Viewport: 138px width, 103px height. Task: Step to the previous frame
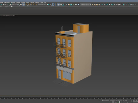tap(133, 100)
